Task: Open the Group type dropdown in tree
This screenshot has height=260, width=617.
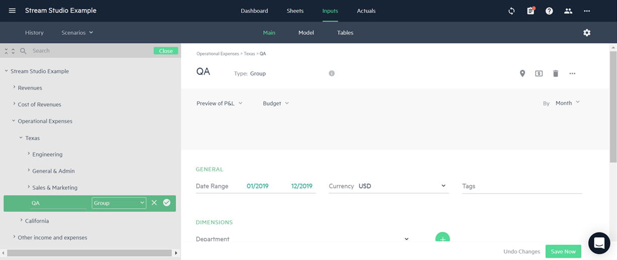Action: [119, 203]
